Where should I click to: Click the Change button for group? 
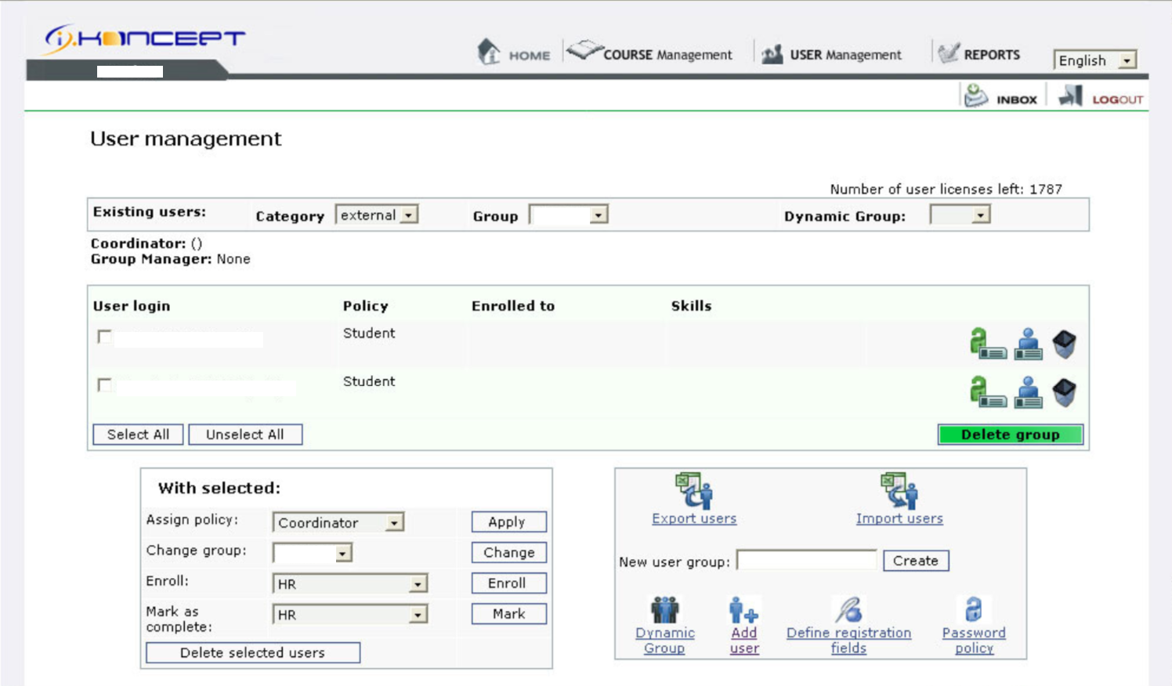(509, 552)
